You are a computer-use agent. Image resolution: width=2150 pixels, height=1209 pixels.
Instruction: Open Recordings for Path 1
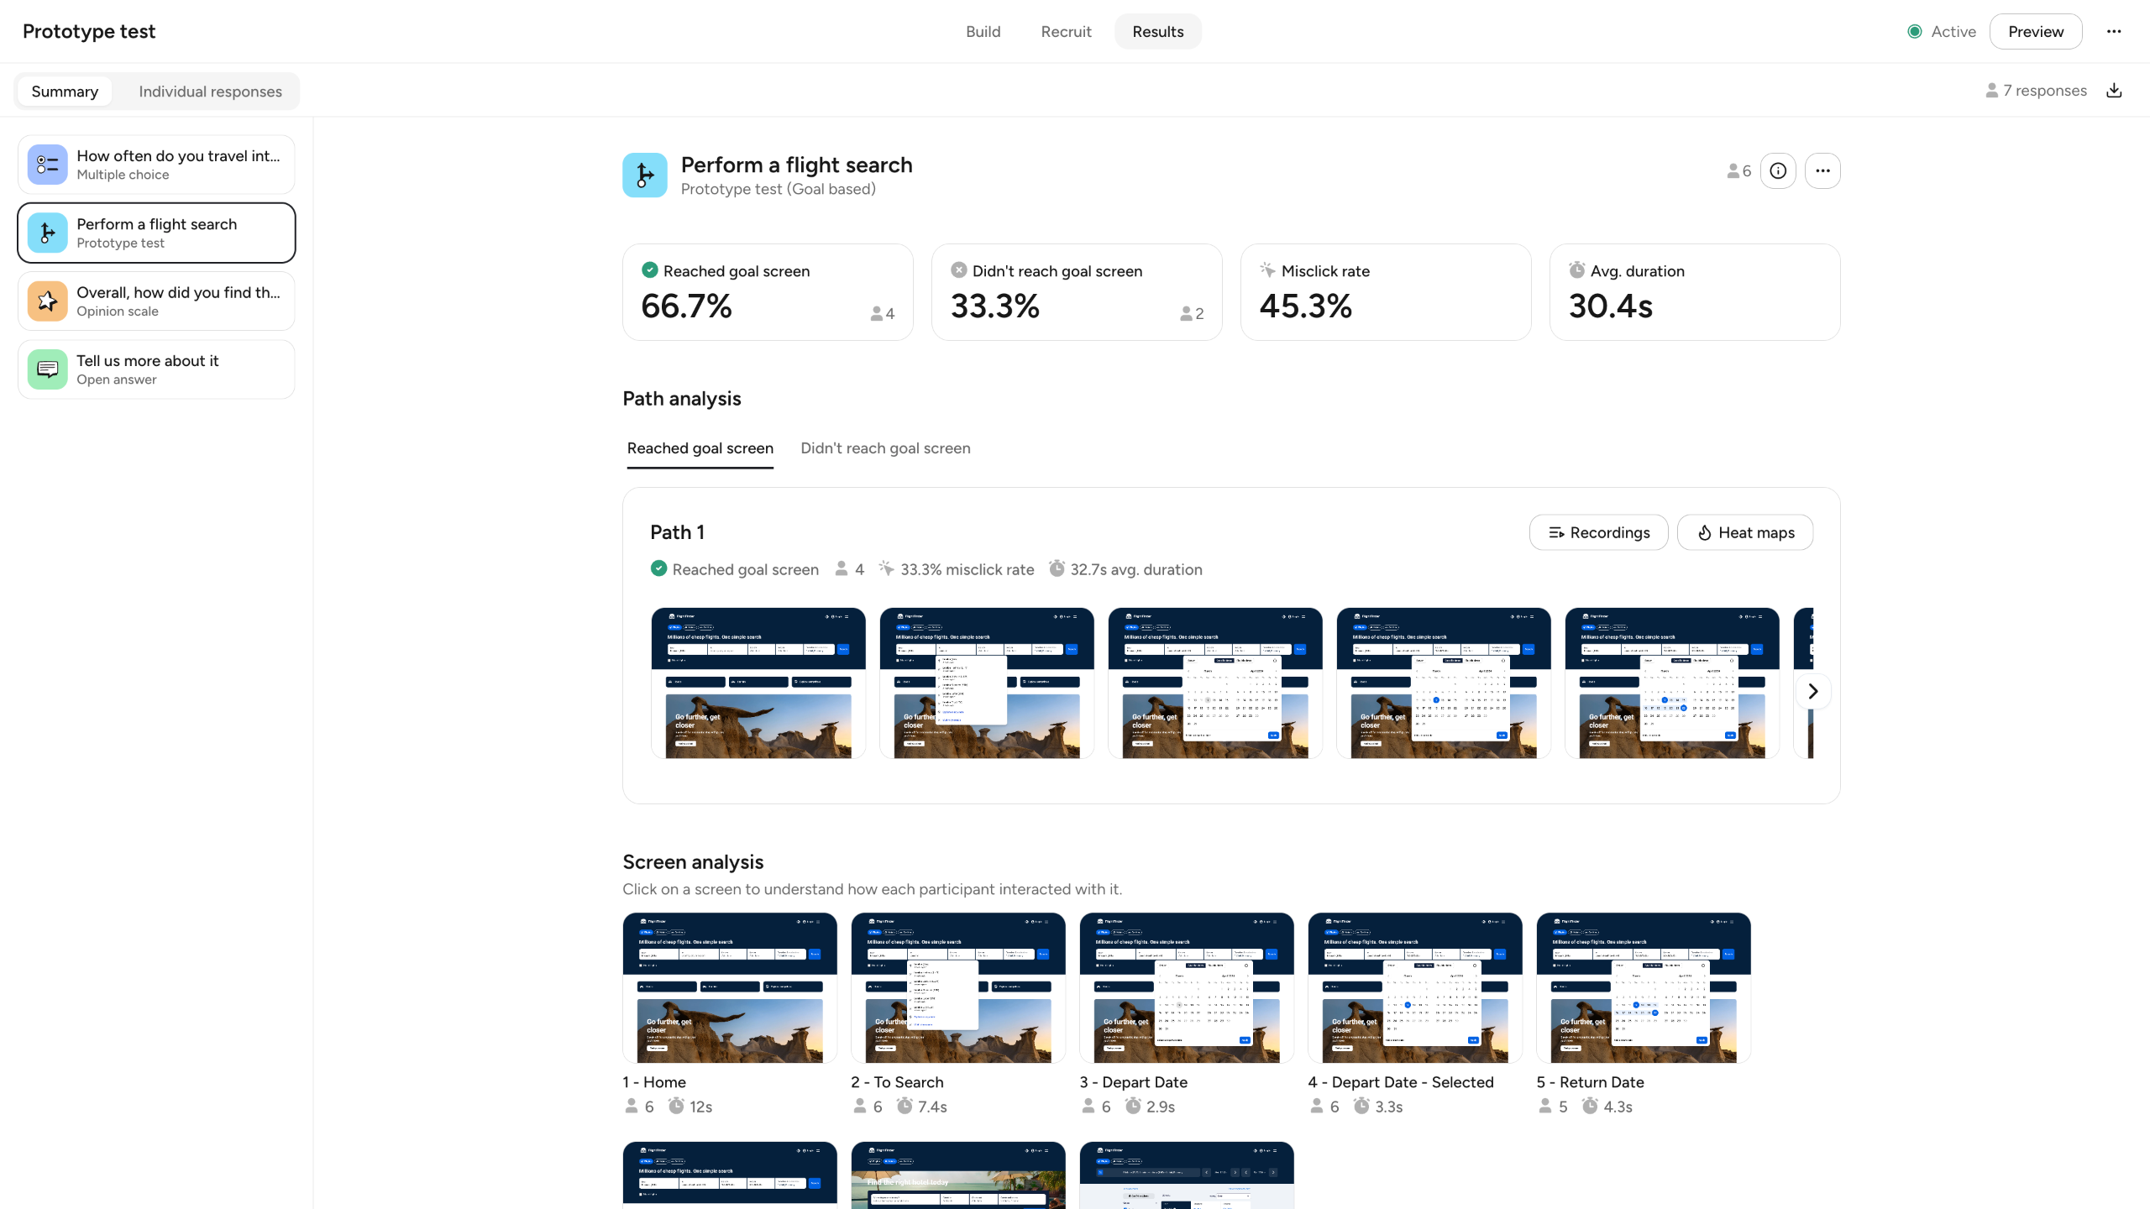click(1598, 533)
